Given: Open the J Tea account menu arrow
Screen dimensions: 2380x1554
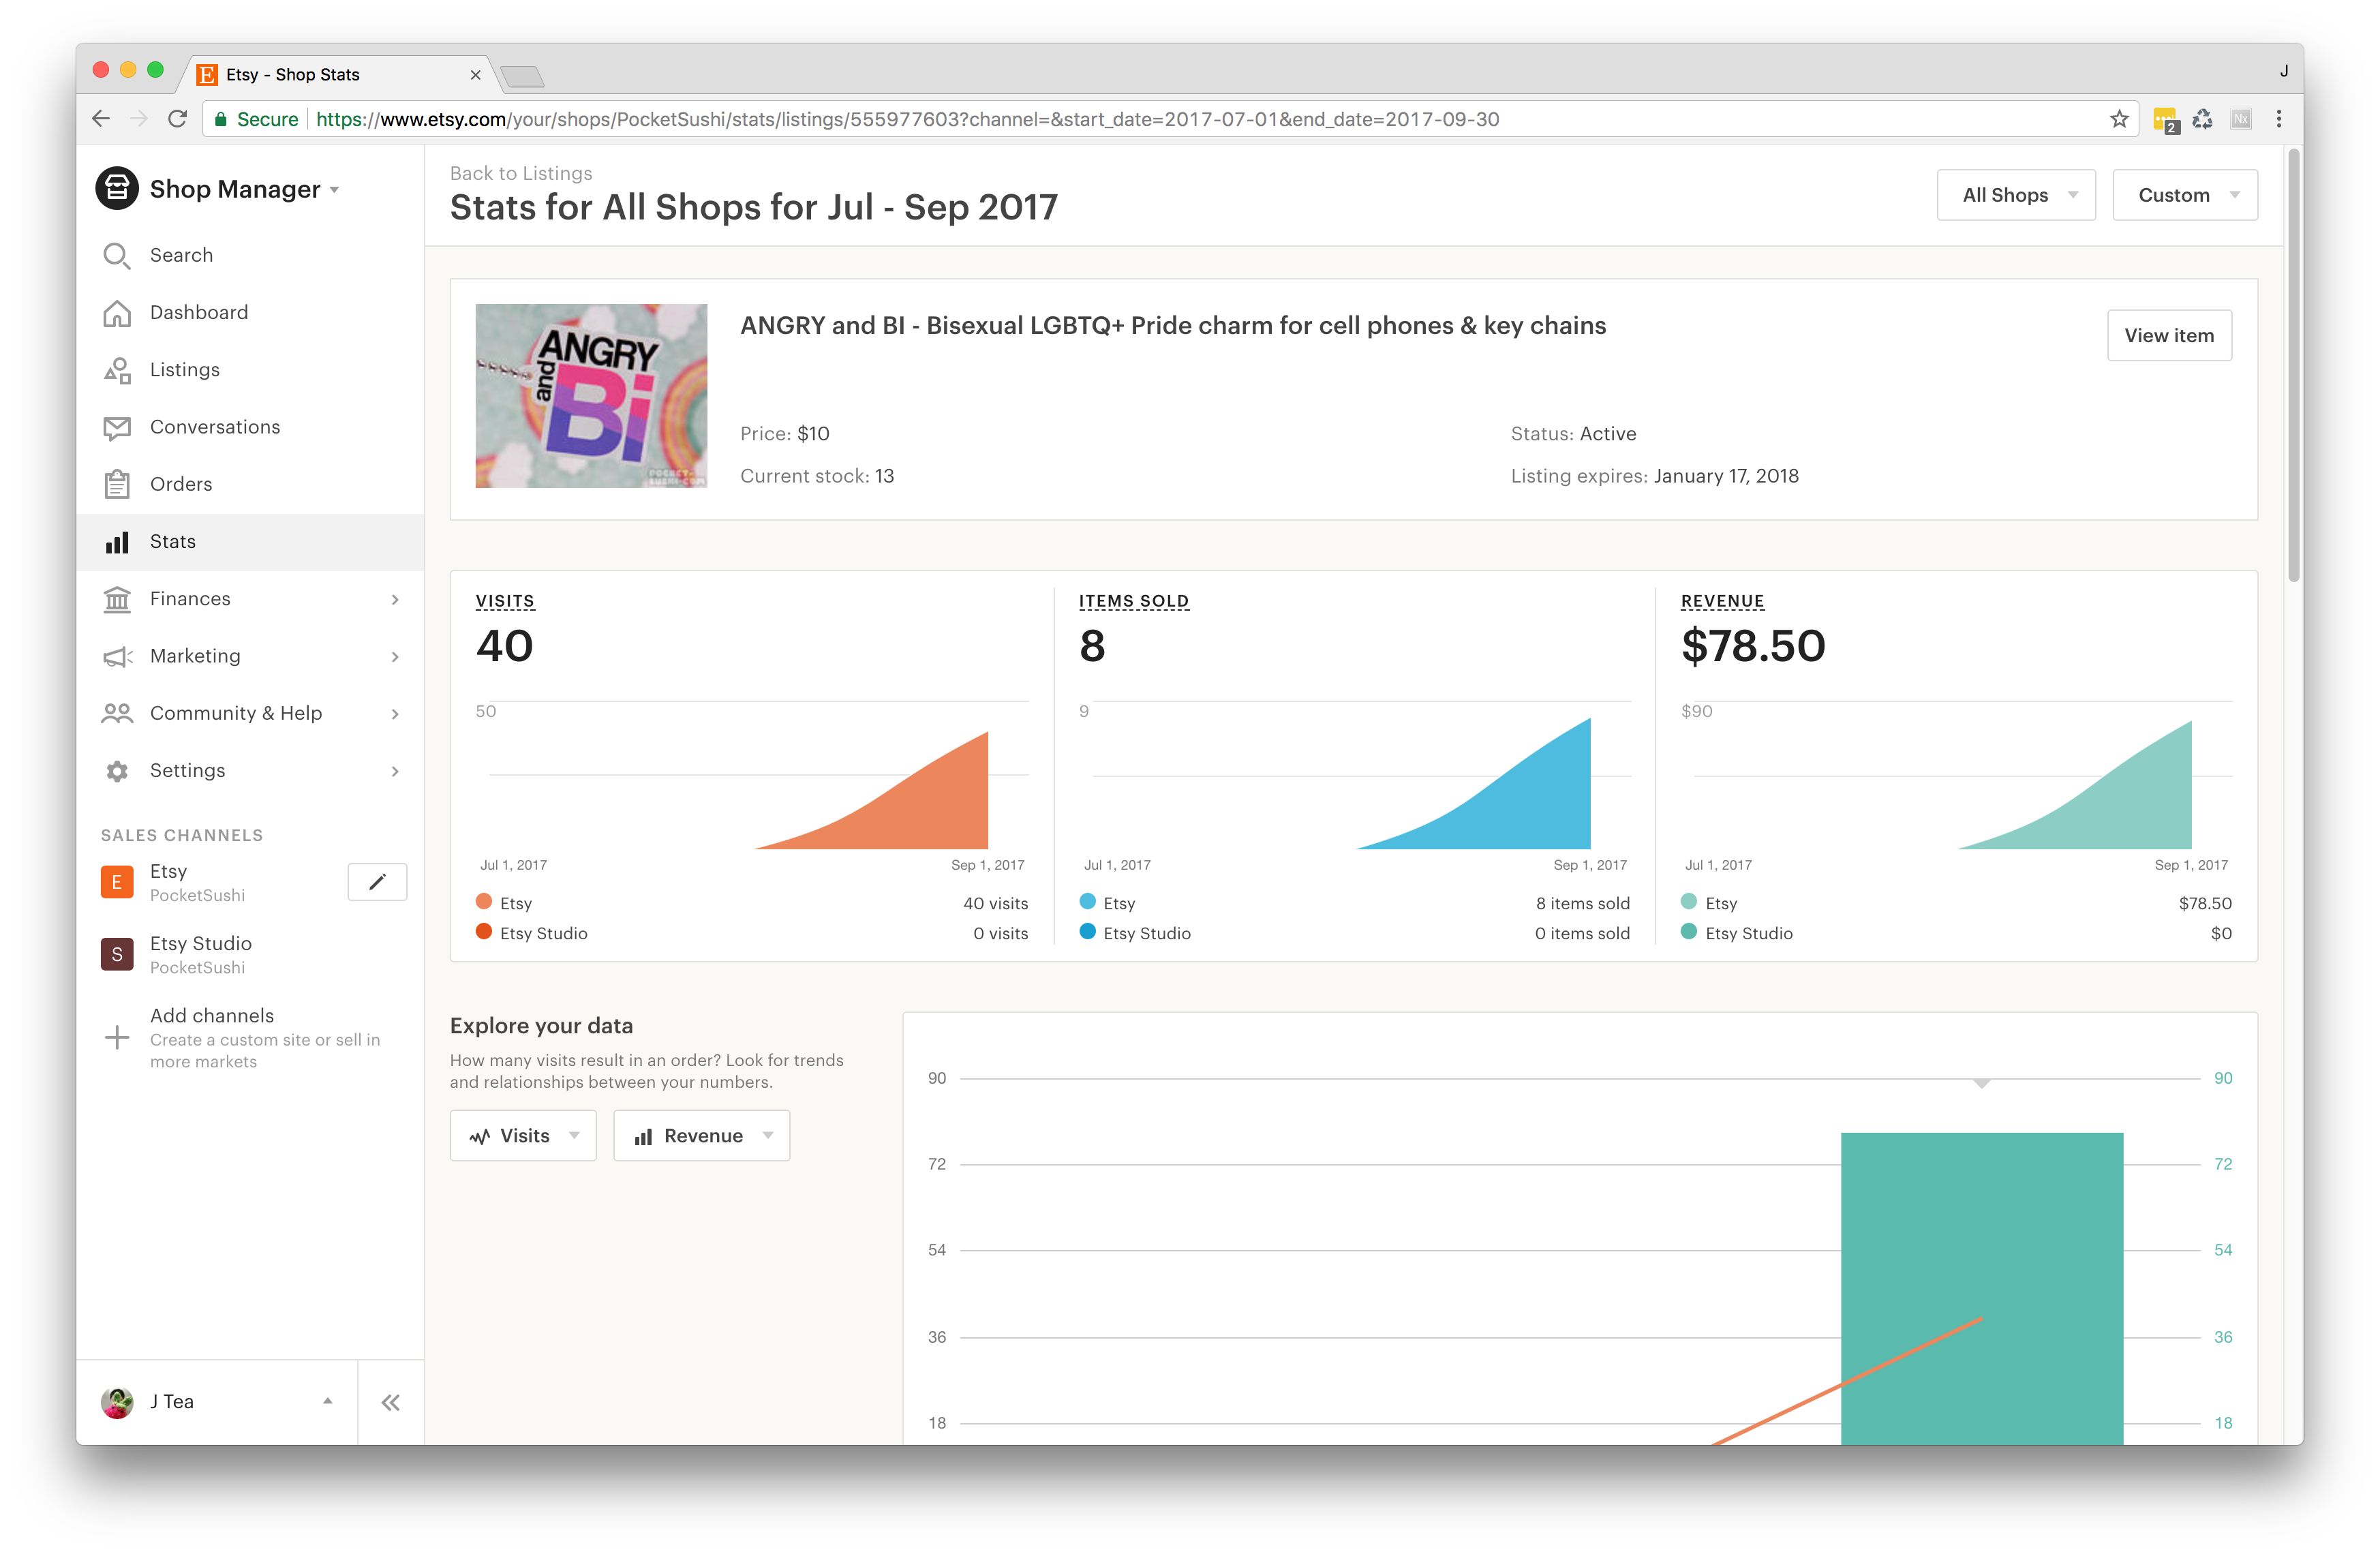Looking at the screenshot, I should tap(327, 1401).
